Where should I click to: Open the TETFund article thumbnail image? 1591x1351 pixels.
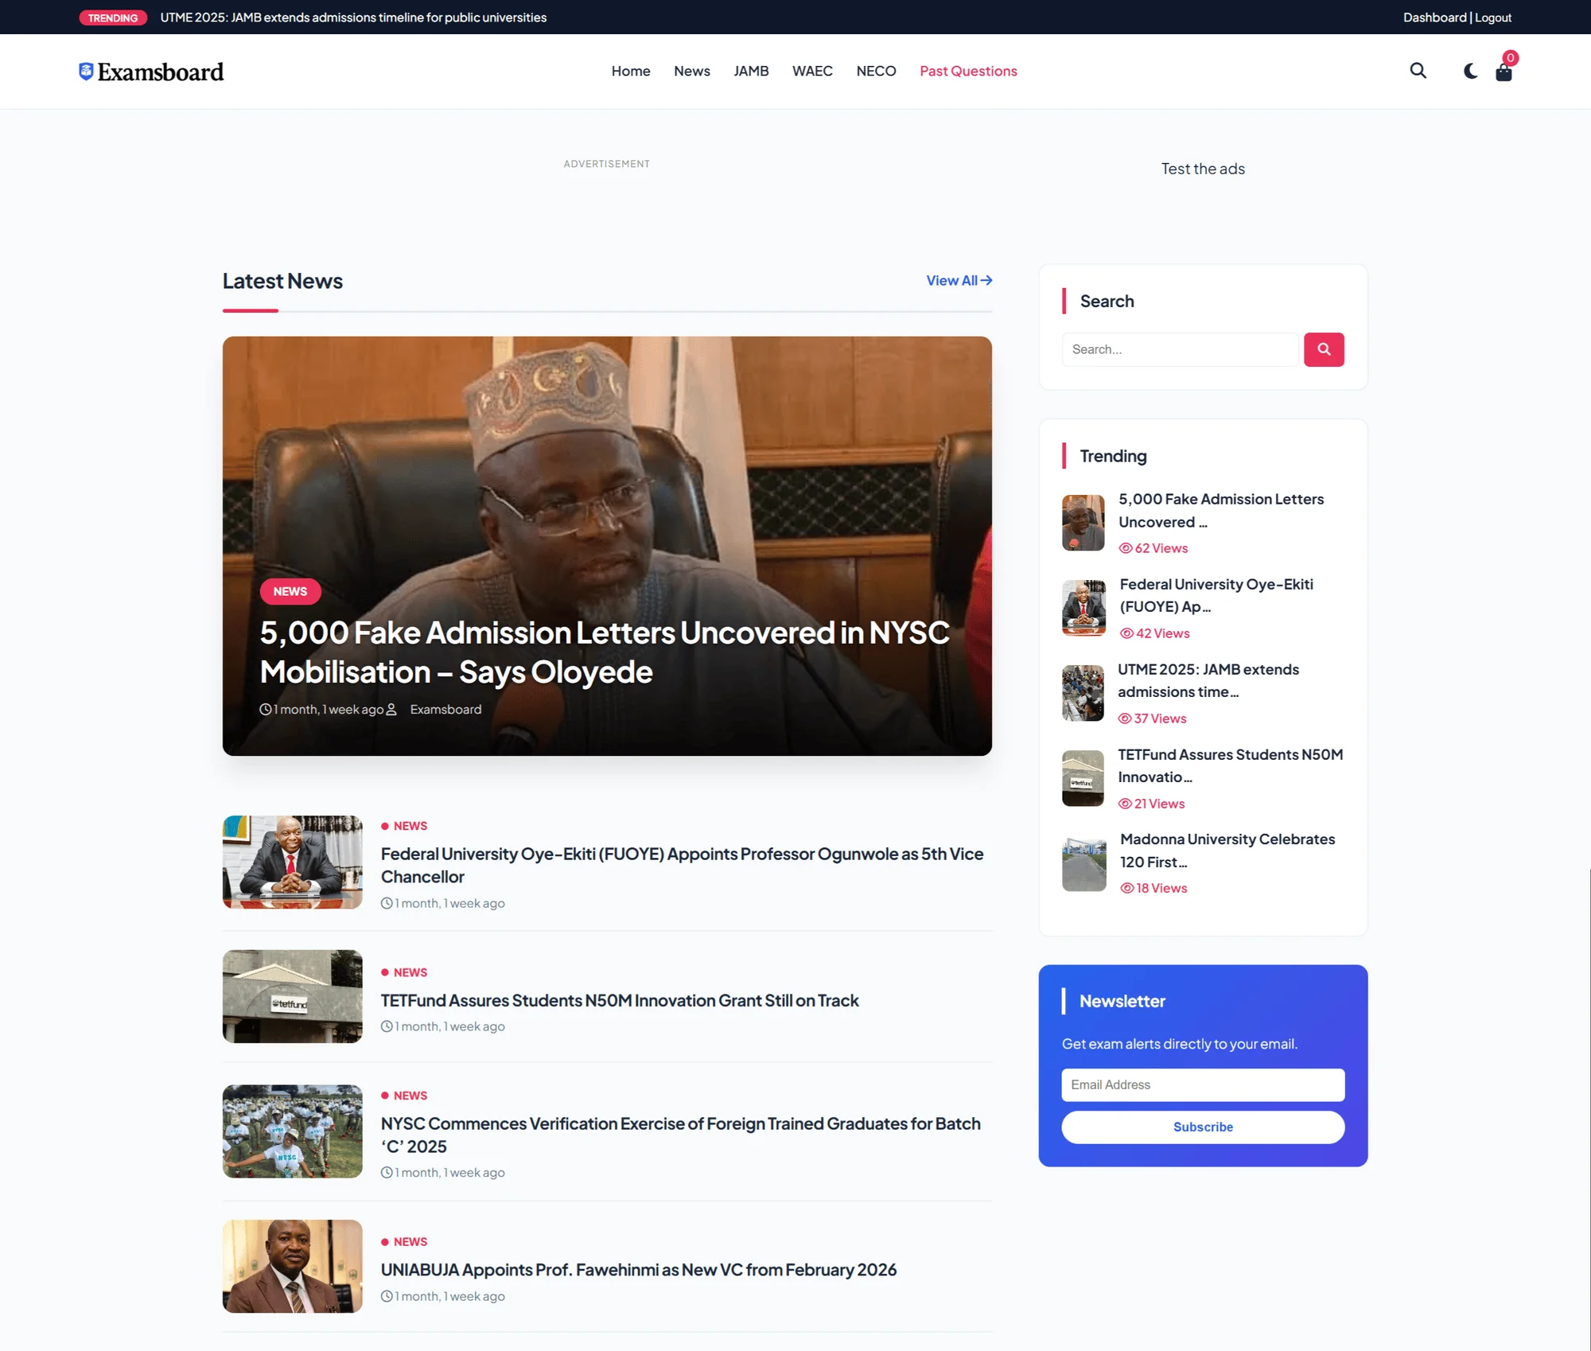point(292,996)
